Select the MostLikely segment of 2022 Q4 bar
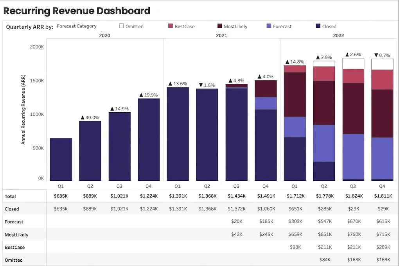Image resolution: width=399 pixels, height=266 pixels. 382,113
